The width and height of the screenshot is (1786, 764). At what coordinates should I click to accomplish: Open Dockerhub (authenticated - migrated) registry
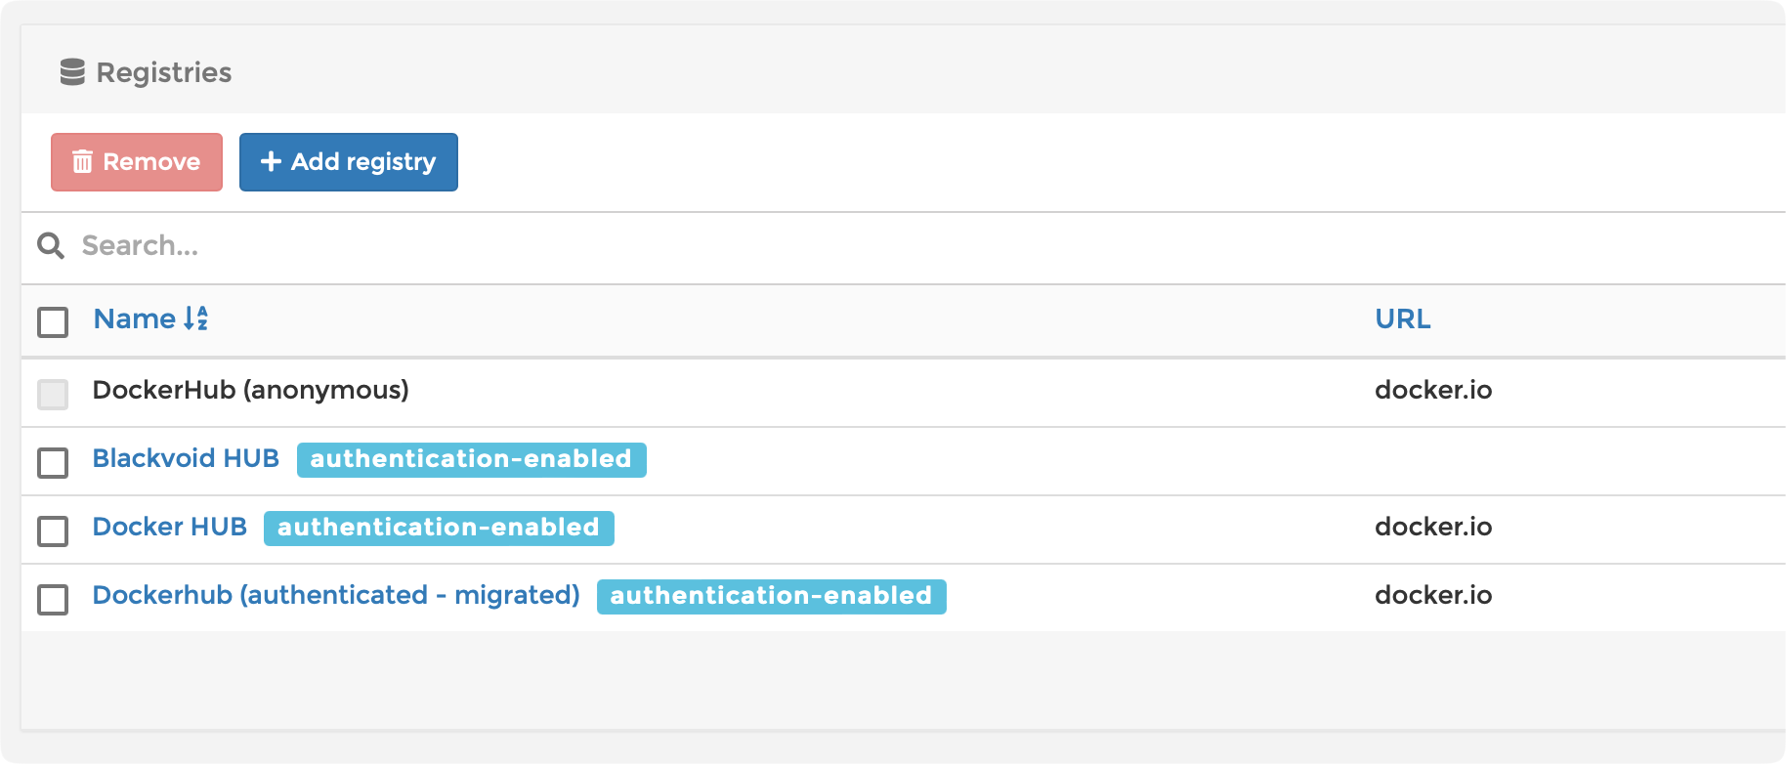pyautogui.click(x=336, y=595)
